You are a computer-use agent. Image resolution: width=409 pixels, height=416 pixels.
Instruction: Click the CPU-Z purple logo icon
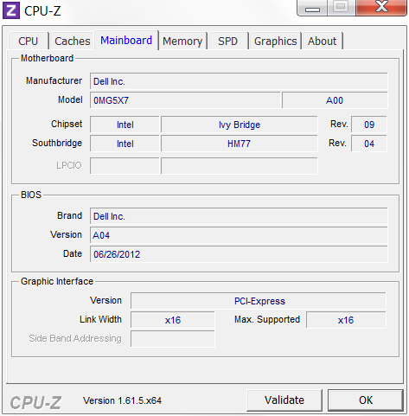11,10
